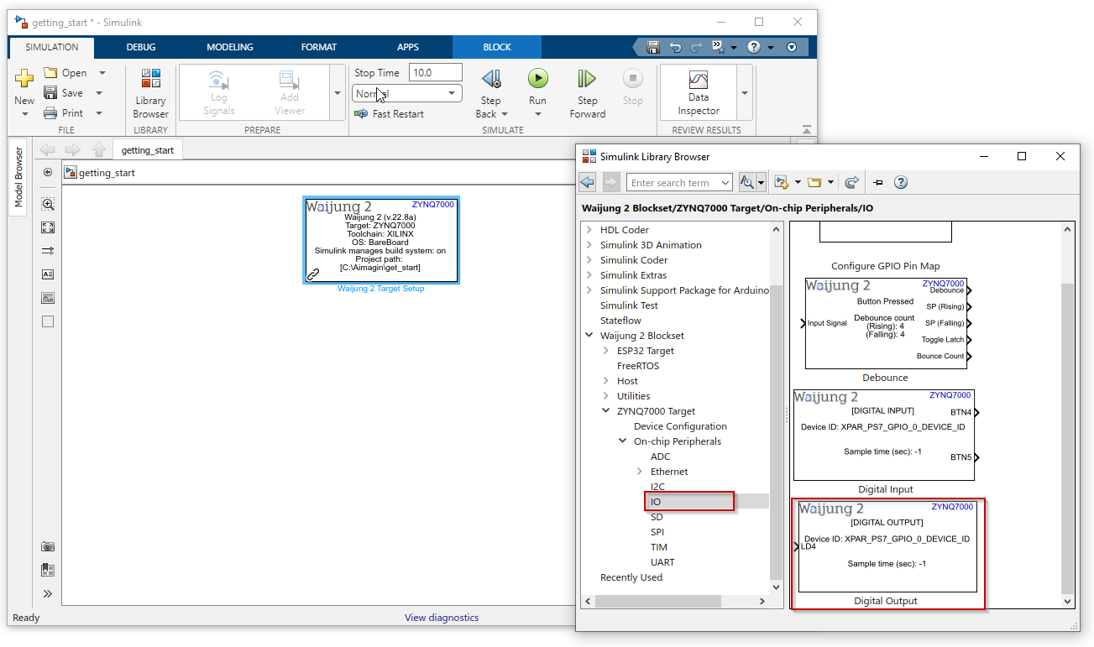Click the Help question mark in Simulink toolbar
Viewport: 1094px width, 647px height.
click(753, 47)
